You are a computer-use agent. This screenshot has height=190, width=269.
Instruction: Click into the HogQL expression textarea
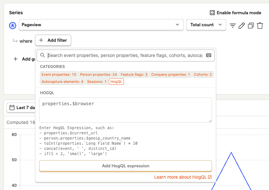pos(126,110)
